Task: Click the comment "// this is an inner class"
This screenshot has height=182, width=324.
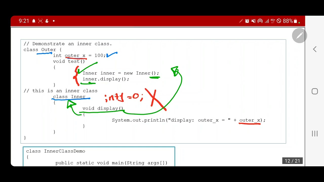Action: (60, 91)
